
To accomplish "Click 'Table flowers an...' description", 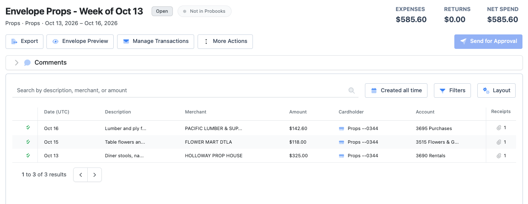I will (x=125, y=142).
